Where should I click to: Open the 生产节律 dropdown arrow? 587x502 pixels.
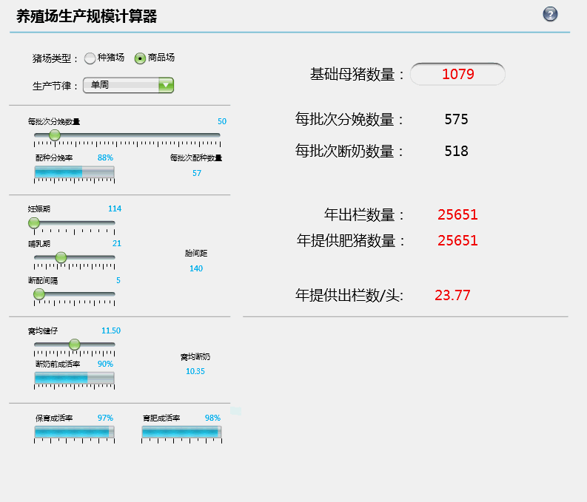coord(166,85)
